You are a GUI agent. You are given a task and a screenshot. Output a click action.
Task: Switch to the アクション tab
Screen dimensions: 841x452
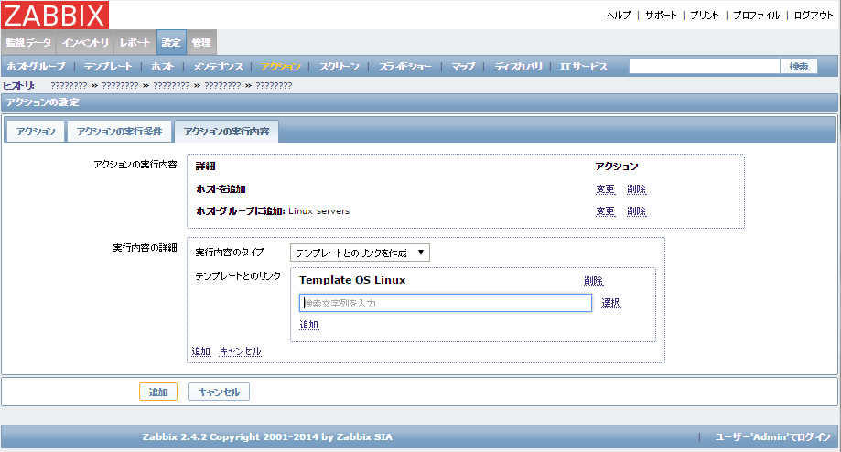(x=36, y=132)
